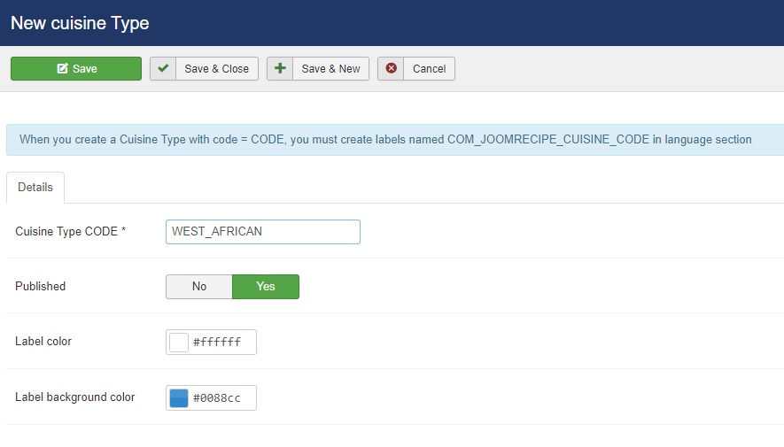This screenshot has width=784, height=447.
Task: Click the Cancel label
Action: coord(429,69)
